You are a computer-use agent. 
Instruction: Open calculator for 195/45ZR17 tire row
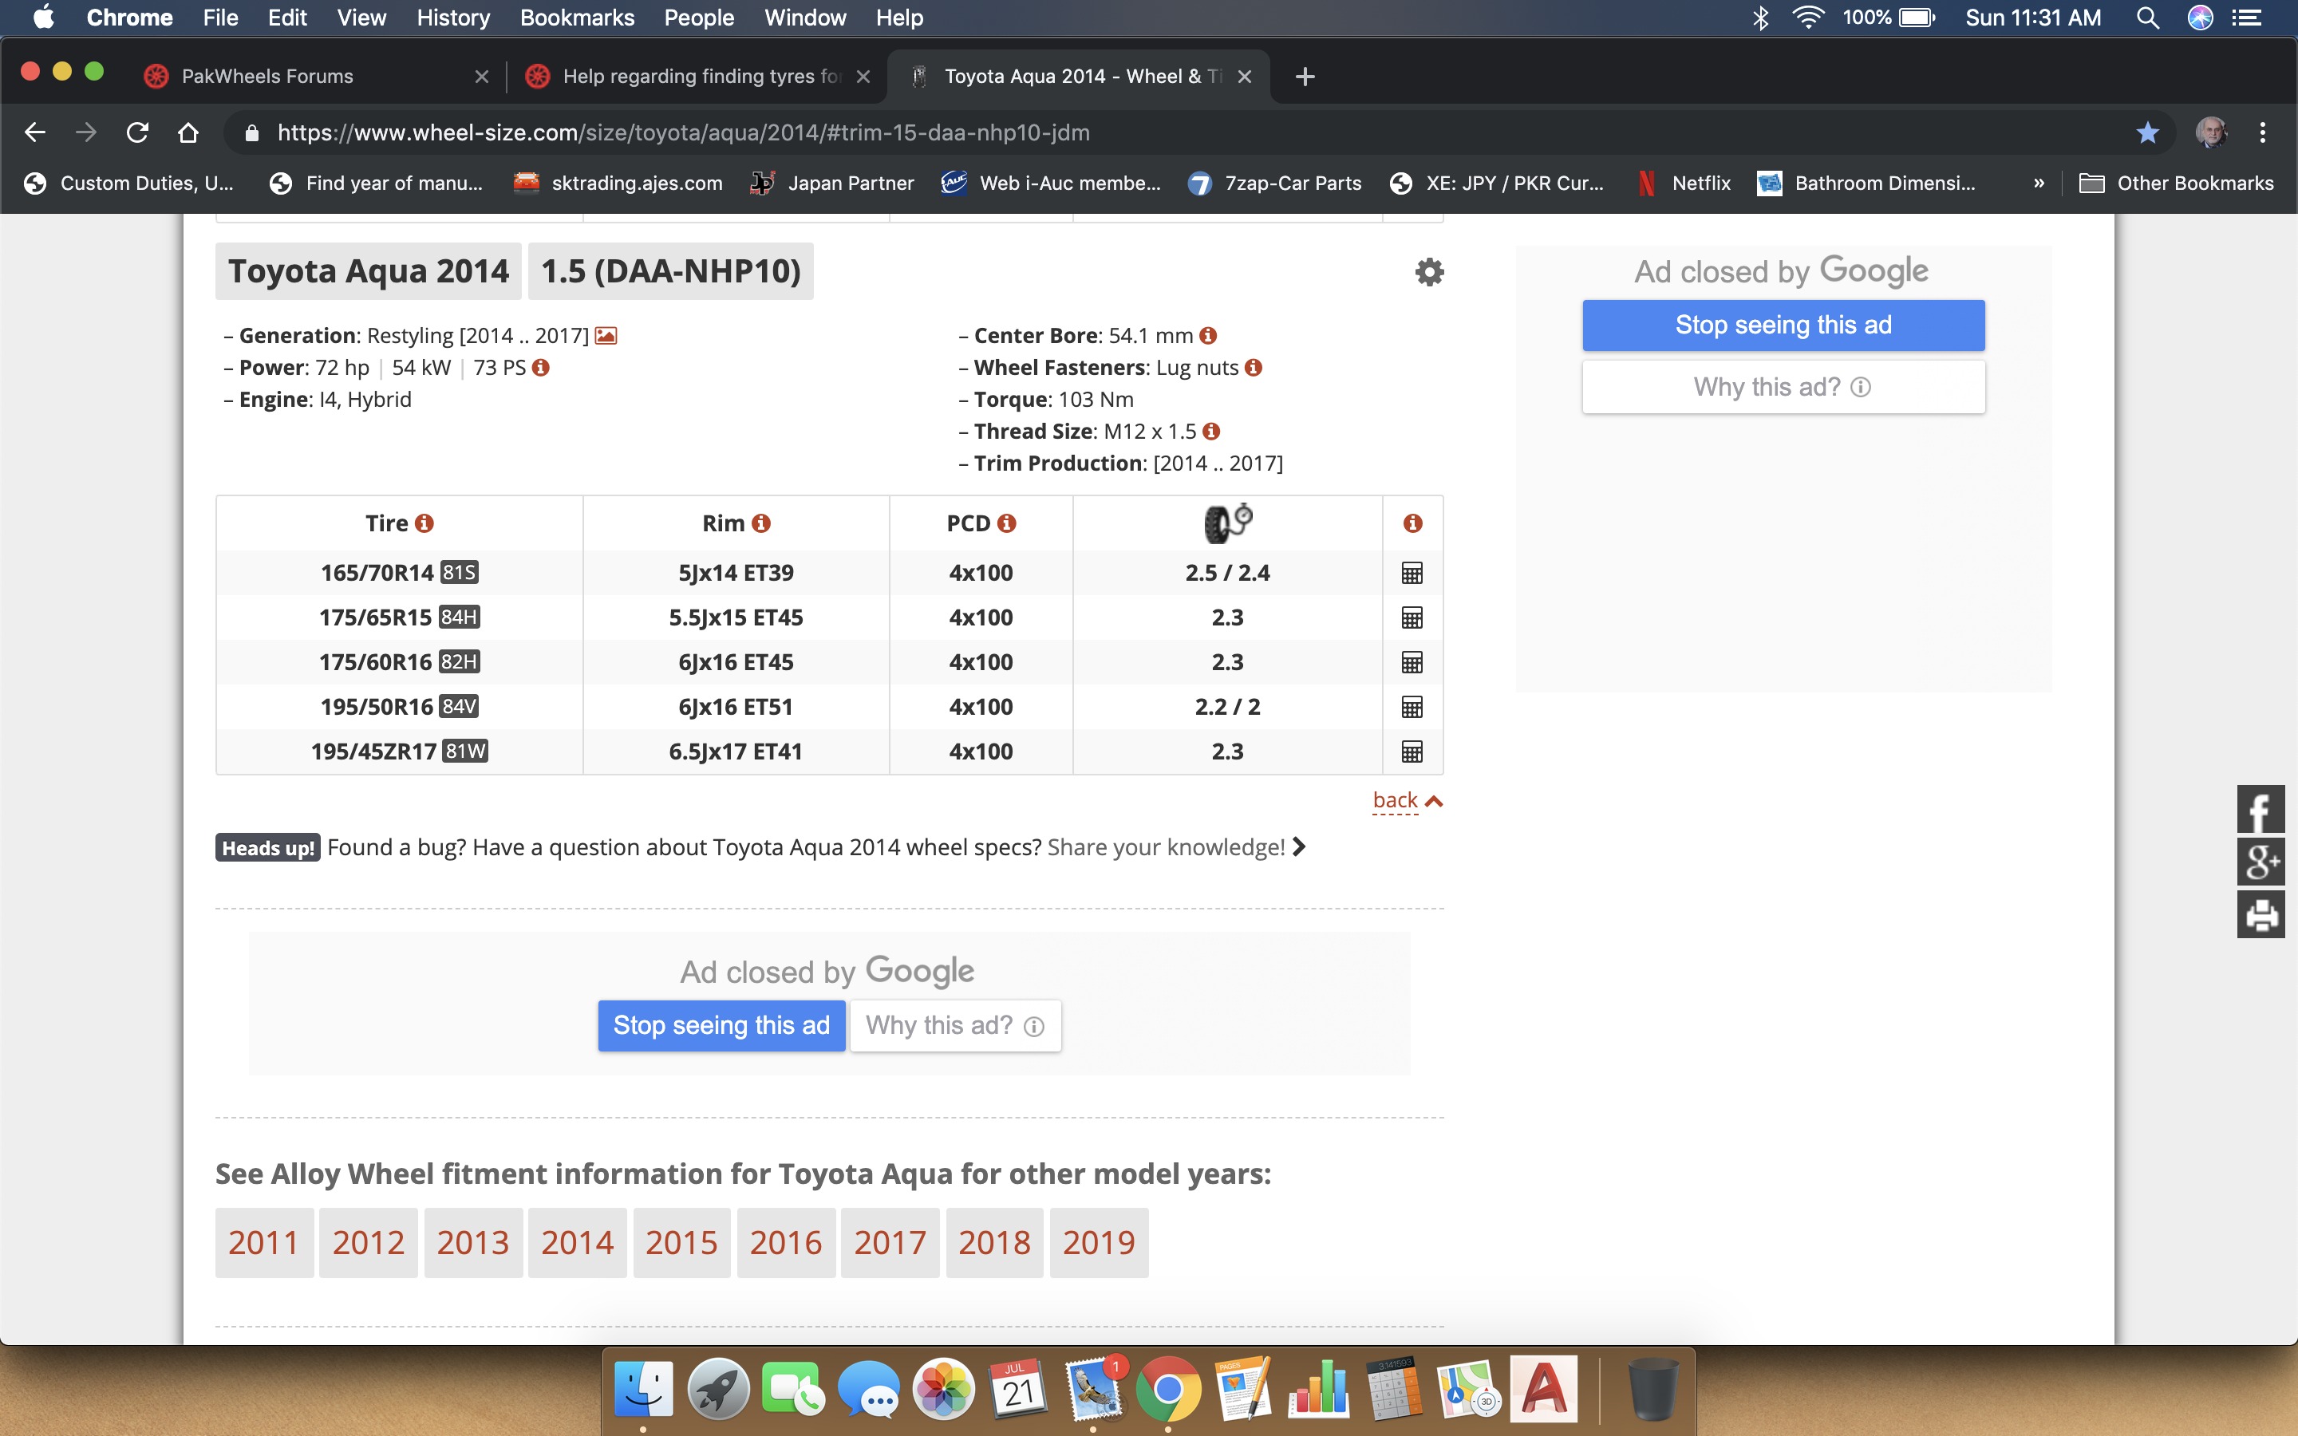click(x=1412, y=752)
